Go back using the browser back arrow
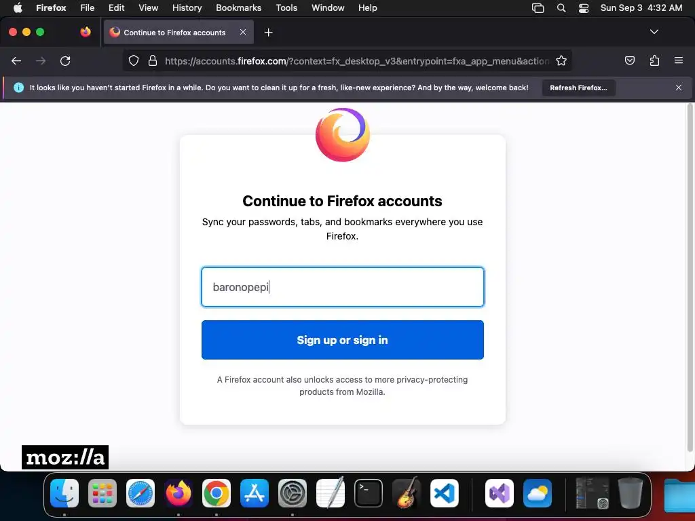Image resolution: width=695 pixels, height=521 pixels. tap(16, 60)
